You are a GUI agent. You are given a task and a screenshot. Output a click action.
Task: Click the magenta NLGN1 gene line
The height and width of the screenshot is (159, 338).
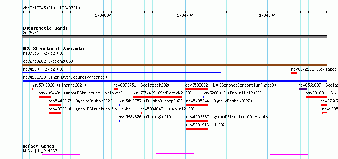point(175,154)
